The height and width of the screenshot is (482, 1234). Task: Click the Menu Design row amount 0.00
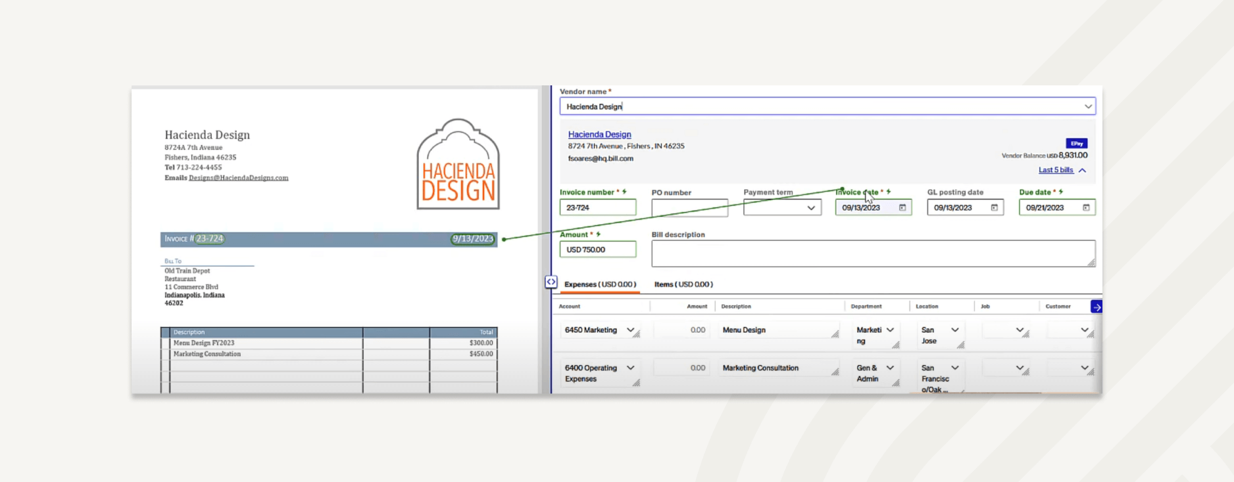click(681, 330)
